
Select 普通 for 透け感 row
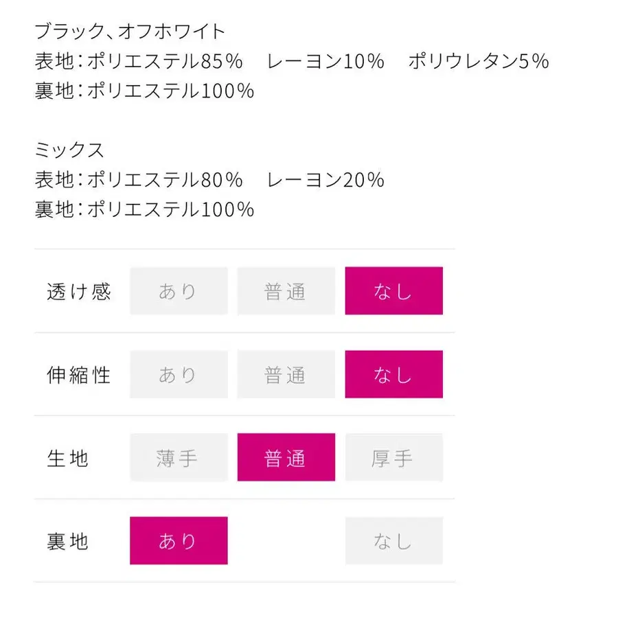286,291
